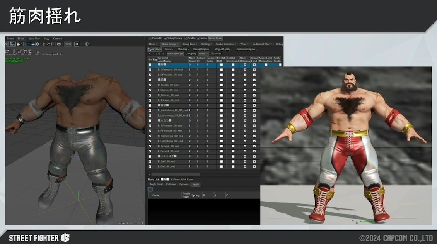Click the list icon in viewport toolbar

52,44
